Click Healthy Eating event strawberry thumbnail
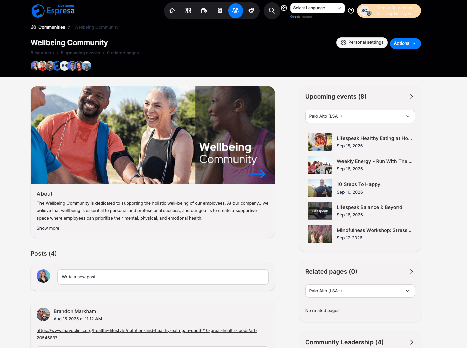The height and width of the screenshot is (348, 467). point(320,142)
